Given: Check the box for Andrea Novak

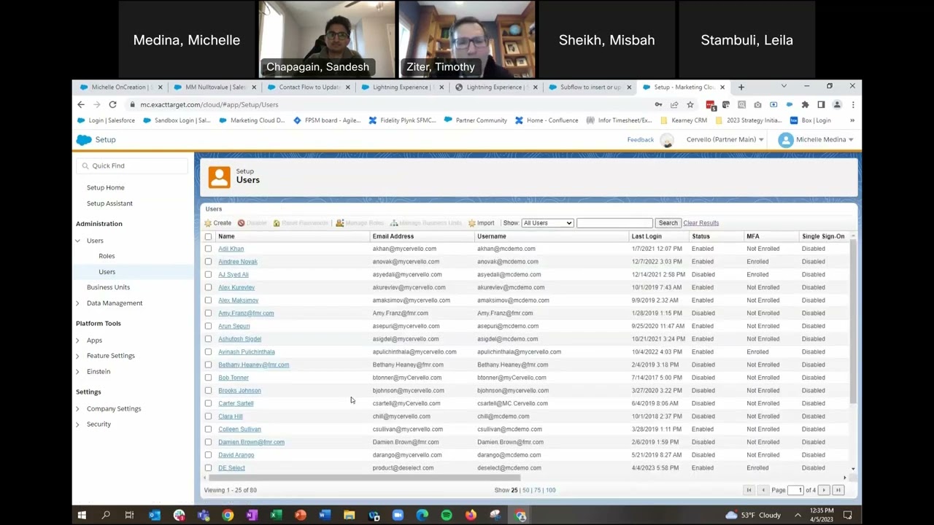Looking at the screenshot, I should click(208, 262).
